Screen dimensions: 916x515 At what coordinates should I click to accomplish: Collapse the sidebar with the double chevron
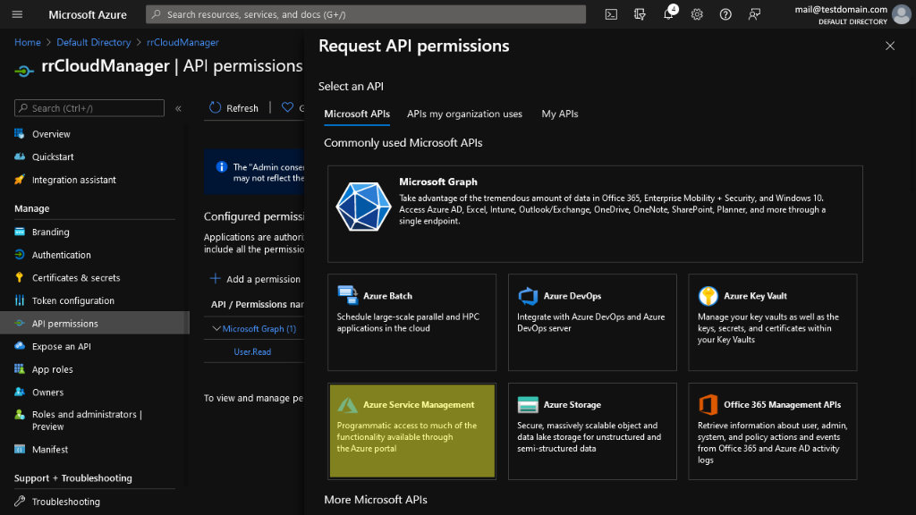click(178, 108)
